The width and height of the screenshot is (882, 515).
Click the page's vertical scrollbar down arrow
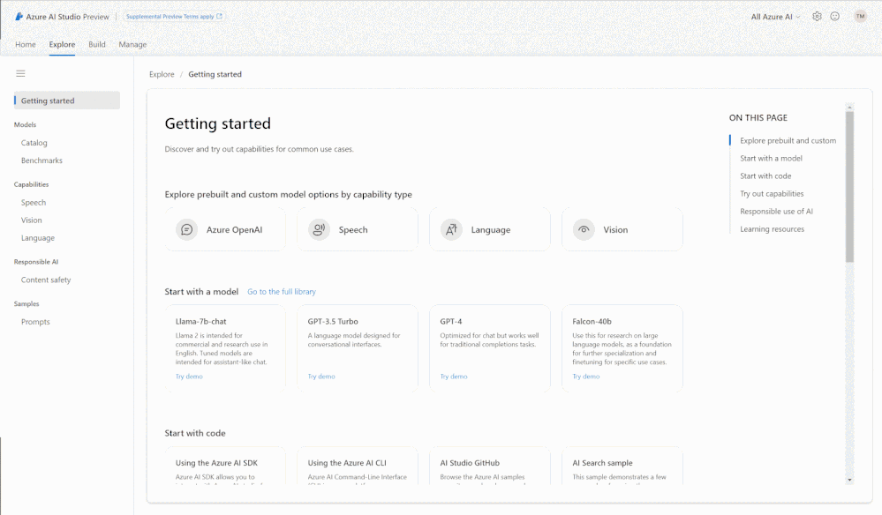(x=849, y=479)
